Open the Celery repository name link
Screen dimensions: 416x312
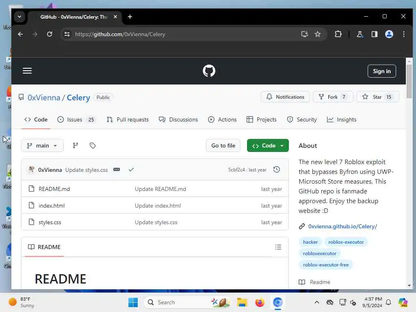(x=78, y=97)
